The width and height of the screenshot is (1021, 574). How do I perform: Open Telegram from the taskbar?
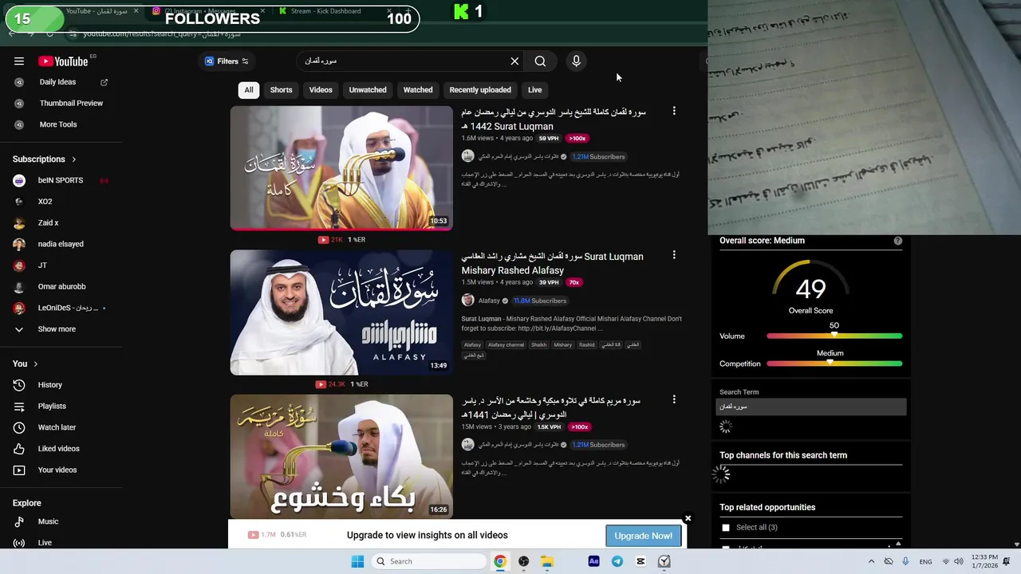pos(617,561)
